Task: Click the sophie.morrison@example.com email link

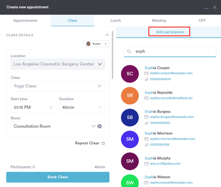Action: pos(172,139)
